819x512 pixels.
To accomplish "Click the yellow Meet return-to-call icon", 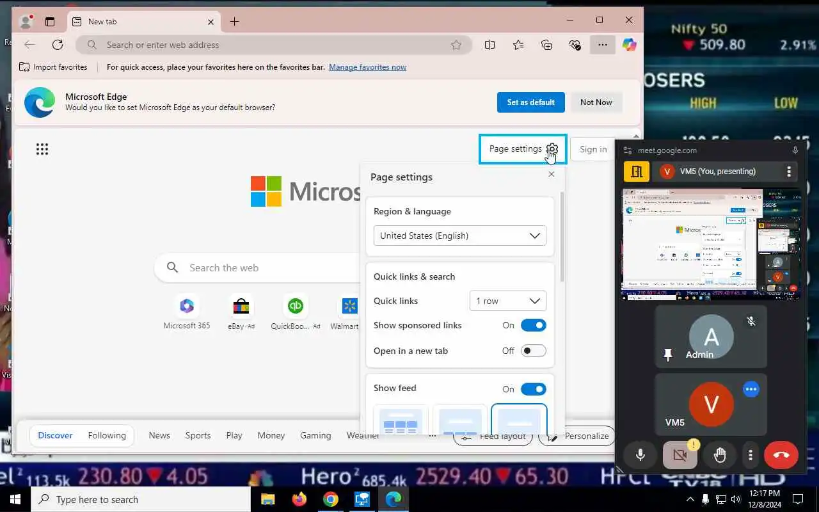I will click(637, 172).
